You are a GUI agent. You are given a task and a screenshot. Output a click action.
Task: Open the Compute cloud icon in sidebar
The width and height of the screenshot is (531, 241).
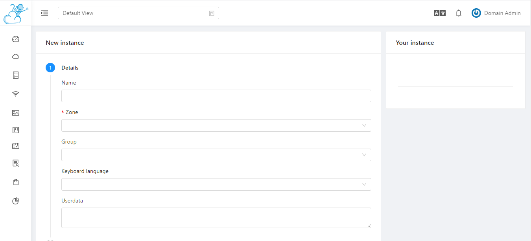pos(16,57)
